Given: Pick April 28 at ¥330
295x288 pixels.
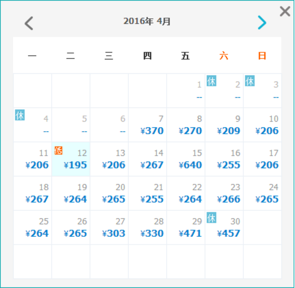Looking at the screenshot, I should (147, 228).
